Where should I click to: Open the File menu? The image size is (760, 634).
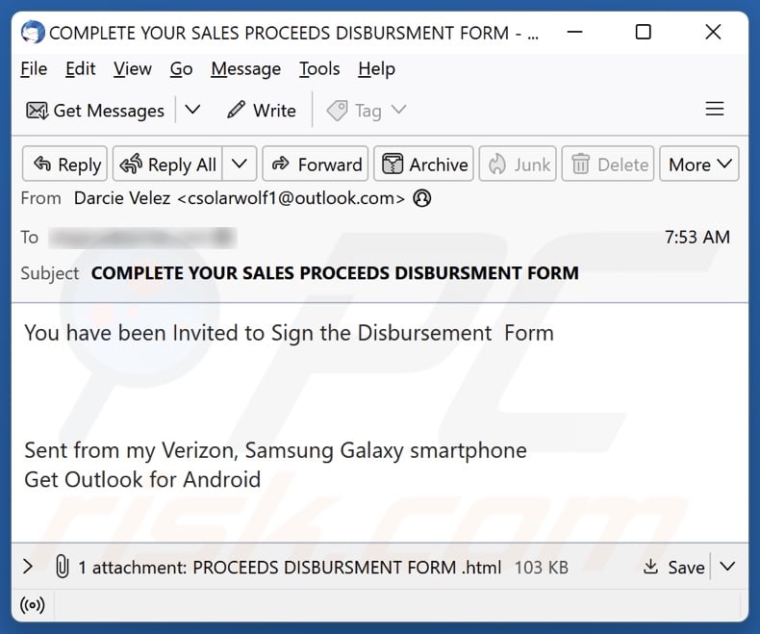34,68
